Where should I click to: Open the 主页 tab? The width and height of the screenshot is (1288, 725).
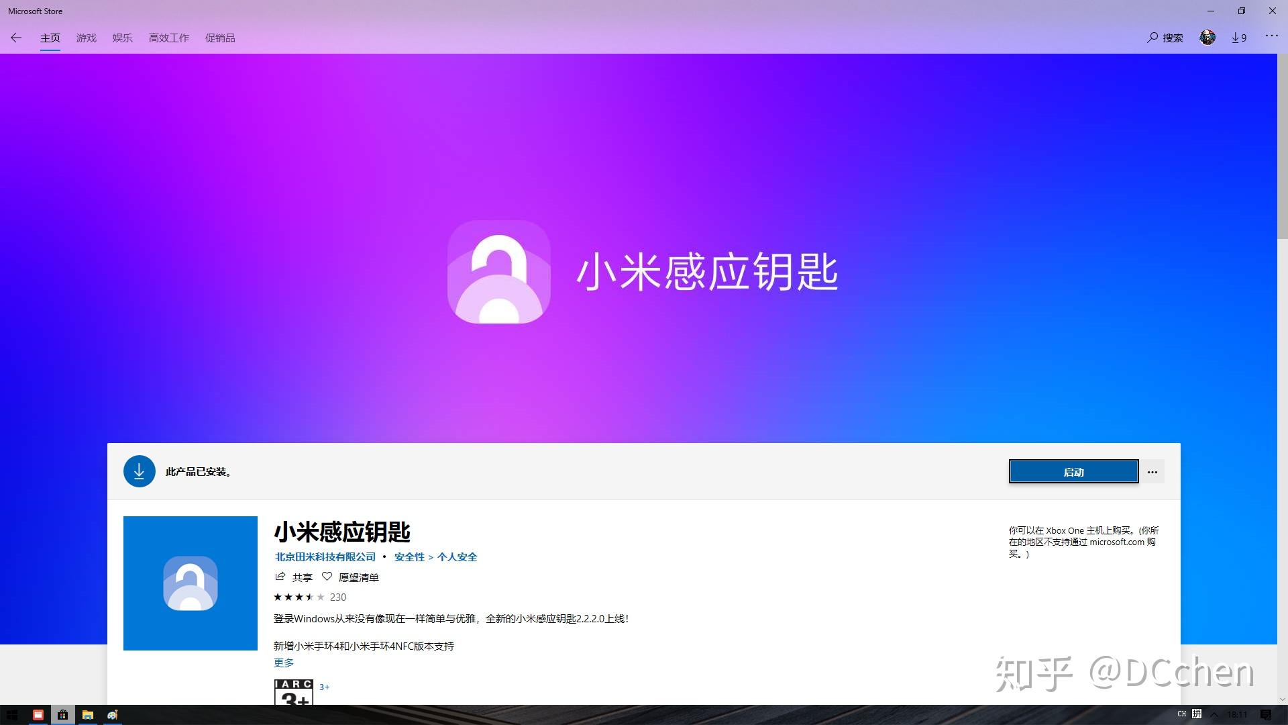tap(50, 38)
